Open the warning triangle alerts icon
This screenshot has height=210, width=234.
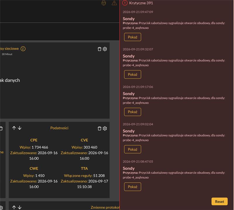[x=114, y=3]
